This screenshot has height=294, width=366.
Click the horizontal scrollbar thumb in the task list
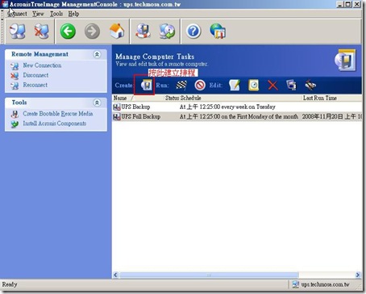pos(209,275)
